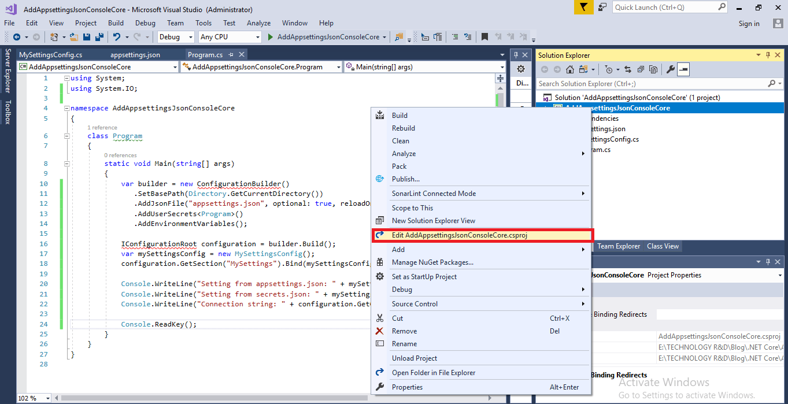Click the feedback flag notification icon

click(583, 8)
